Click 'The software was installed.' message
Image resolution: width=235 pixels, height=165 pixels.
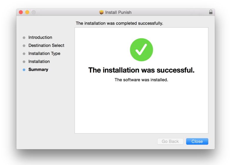tap(141, 80)
